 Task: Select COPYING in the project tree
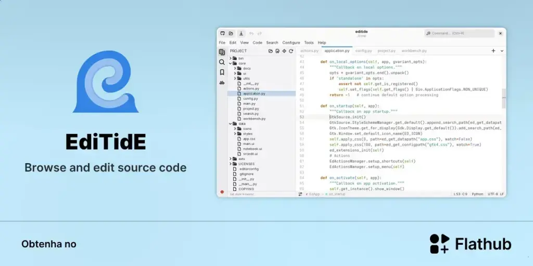pyautogui.click(x=246, y=189)
